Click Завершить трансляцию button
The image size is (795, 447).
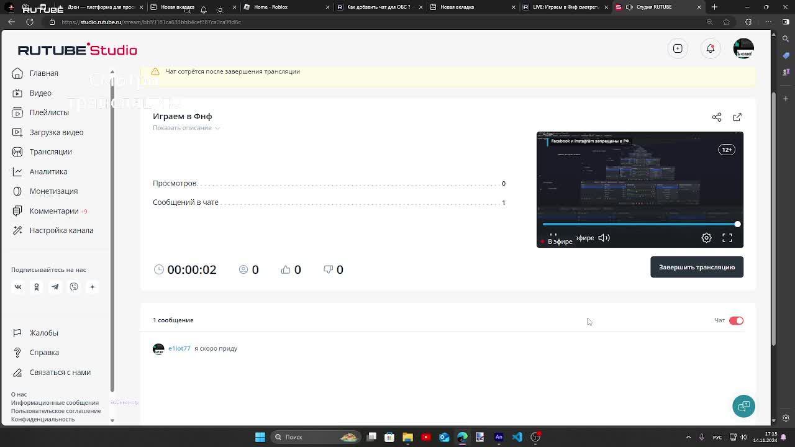tap(697, 267)
